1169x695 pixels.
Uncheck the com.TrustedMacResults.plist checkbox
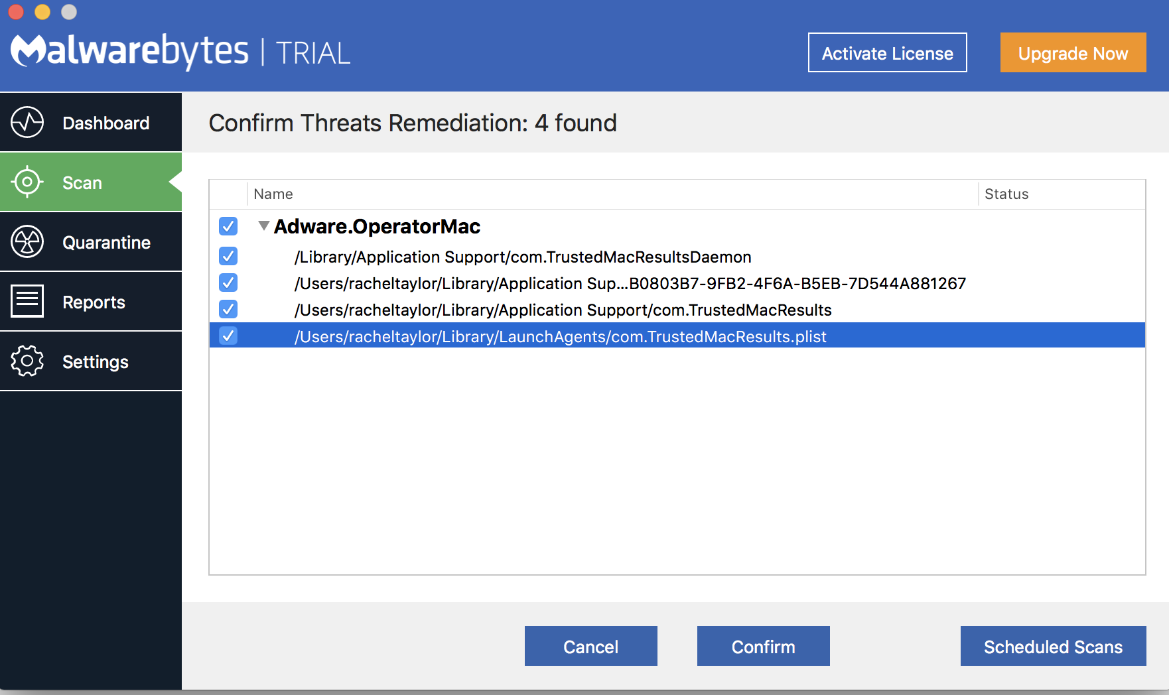228,336
